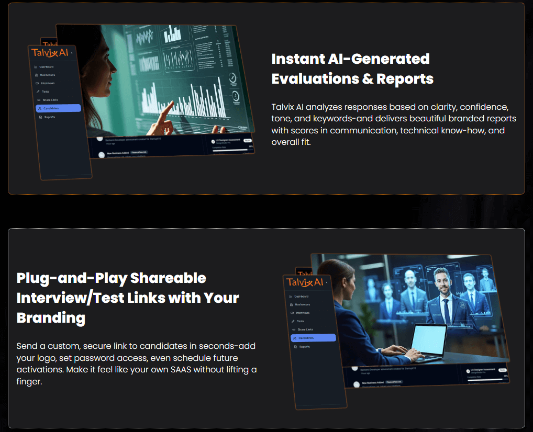Click the Dashboard chart icon in the Evaluations & Reports mockup

click(x=36, y=67)
